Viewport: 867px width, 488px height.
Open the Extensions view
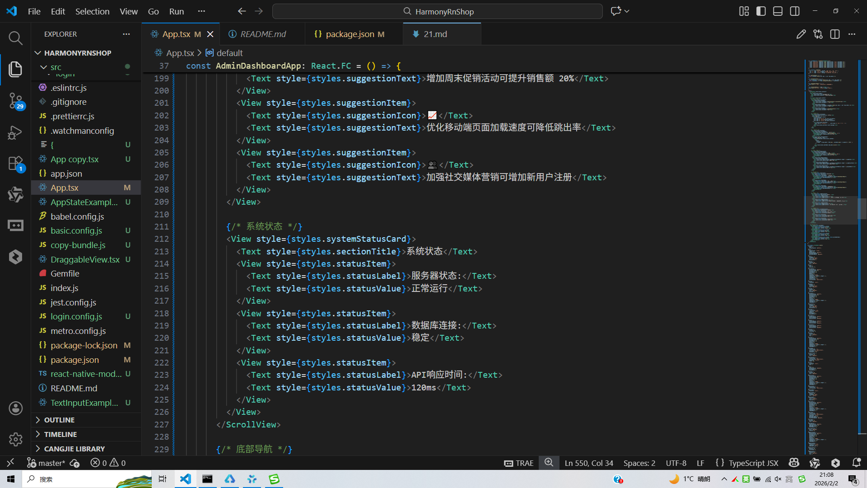point(15,164)
